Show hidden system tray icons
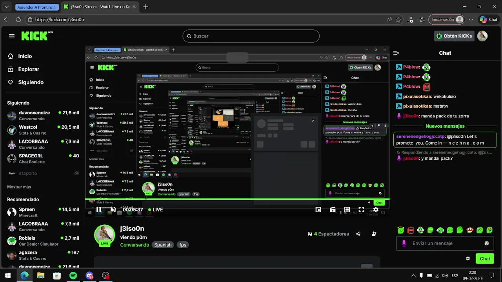Viewport: 502px width, 282px height. point(413,276)
